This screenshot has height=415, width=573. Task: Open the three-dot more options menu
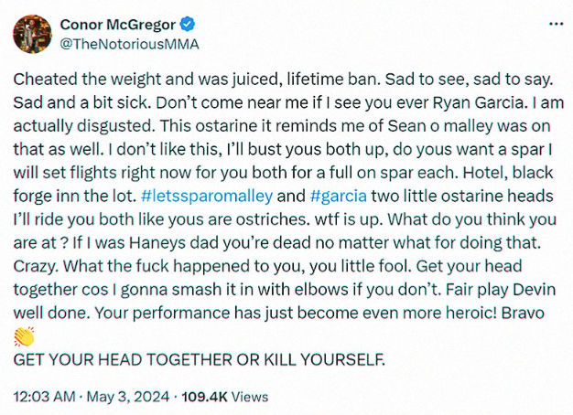click(x=556, y=24)
